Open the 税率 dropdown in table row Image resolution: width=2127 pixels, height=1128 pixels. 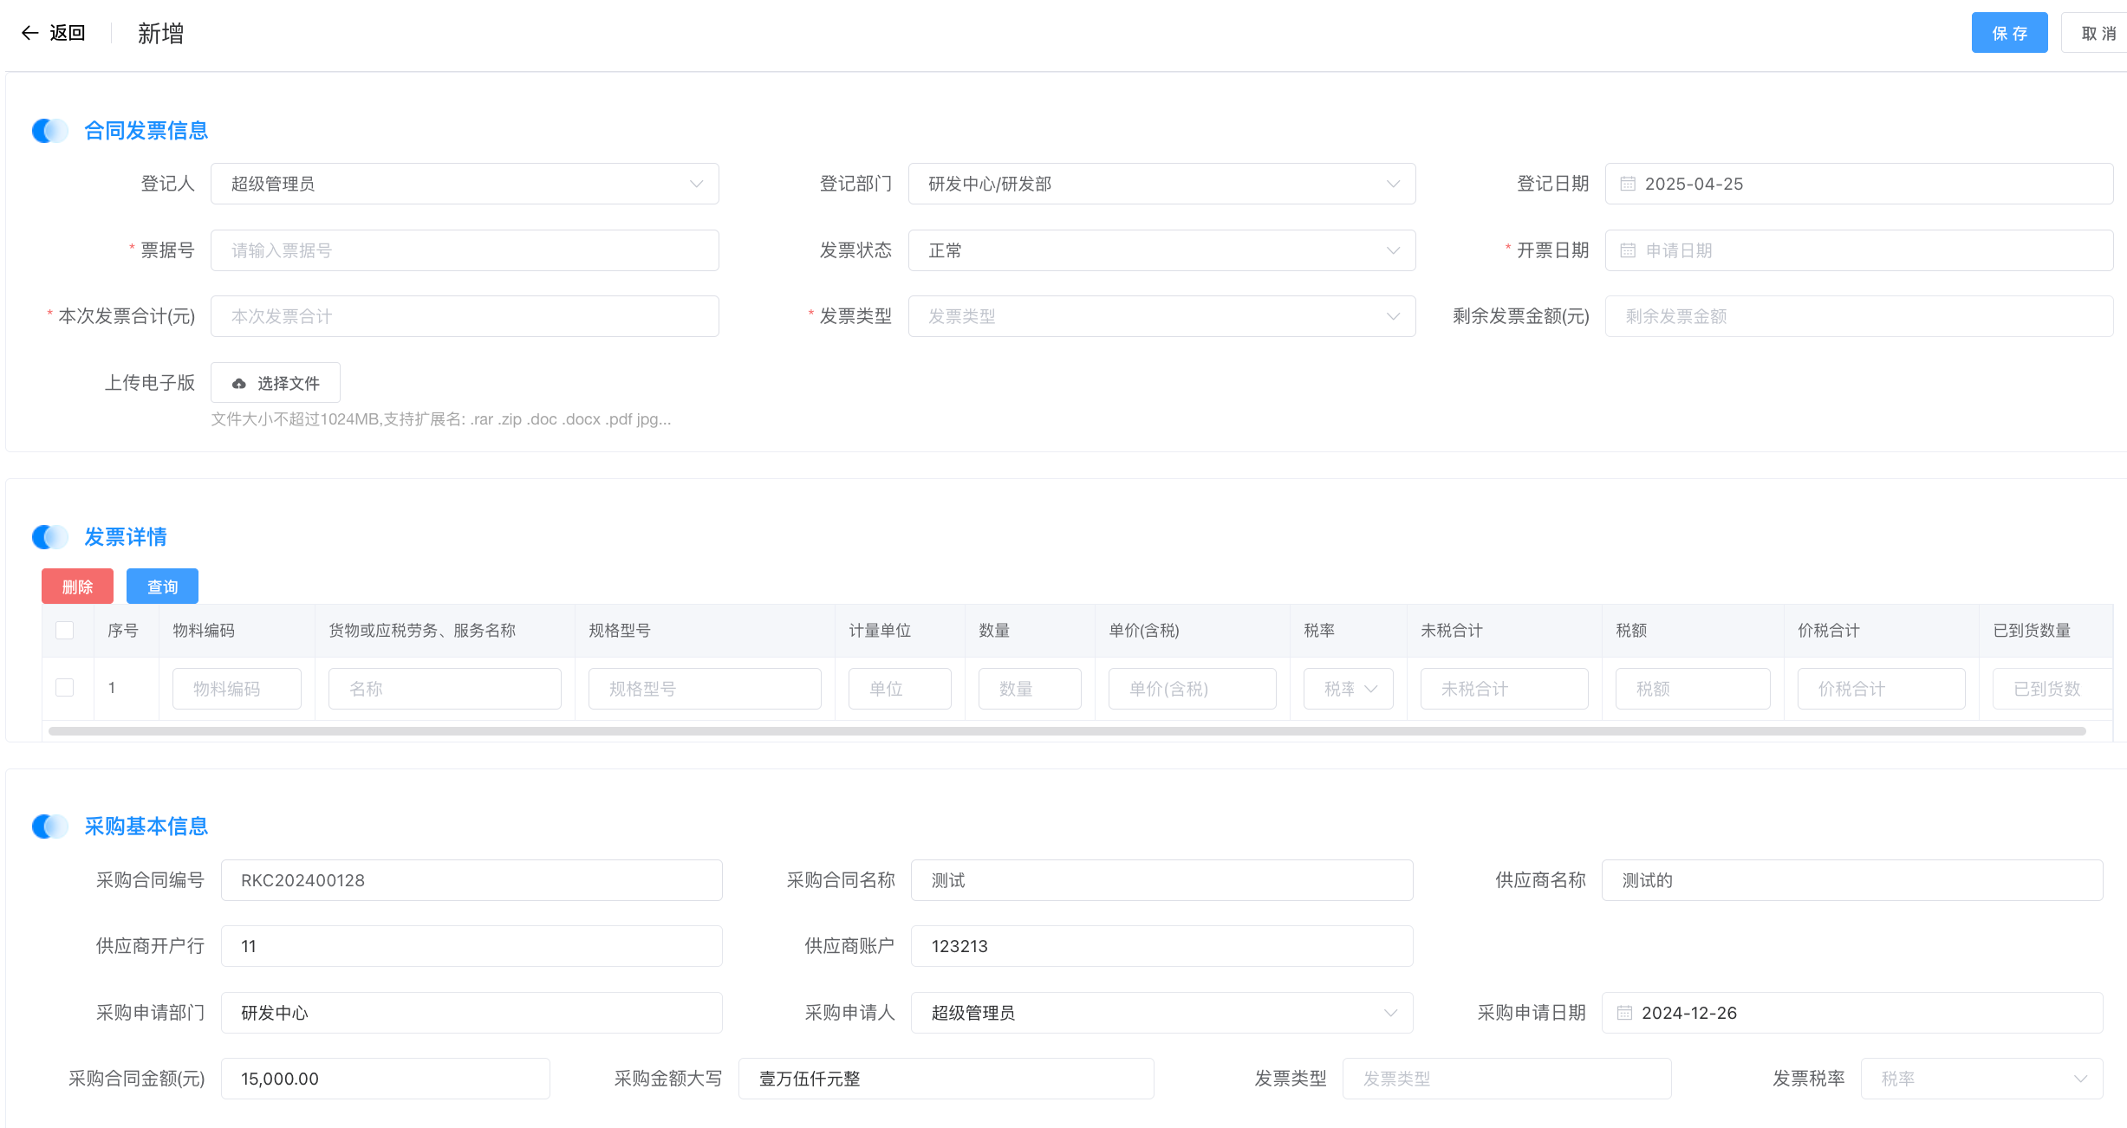tap(1349, 689)
